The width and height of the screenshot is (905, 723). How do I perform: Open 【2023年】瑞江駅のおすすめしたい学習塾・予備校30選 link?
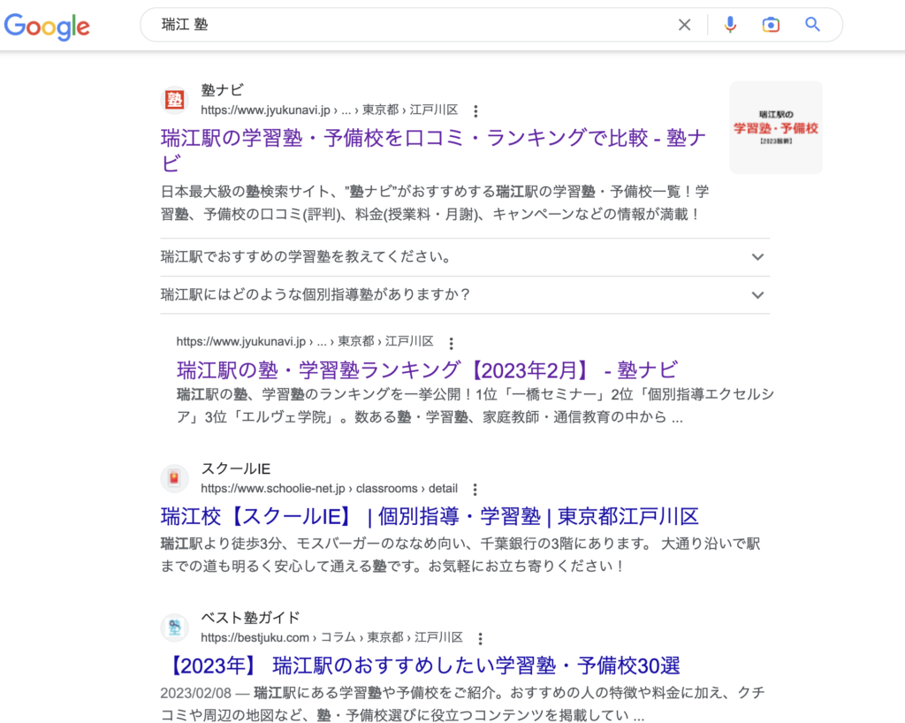click(x=422, y=666)
